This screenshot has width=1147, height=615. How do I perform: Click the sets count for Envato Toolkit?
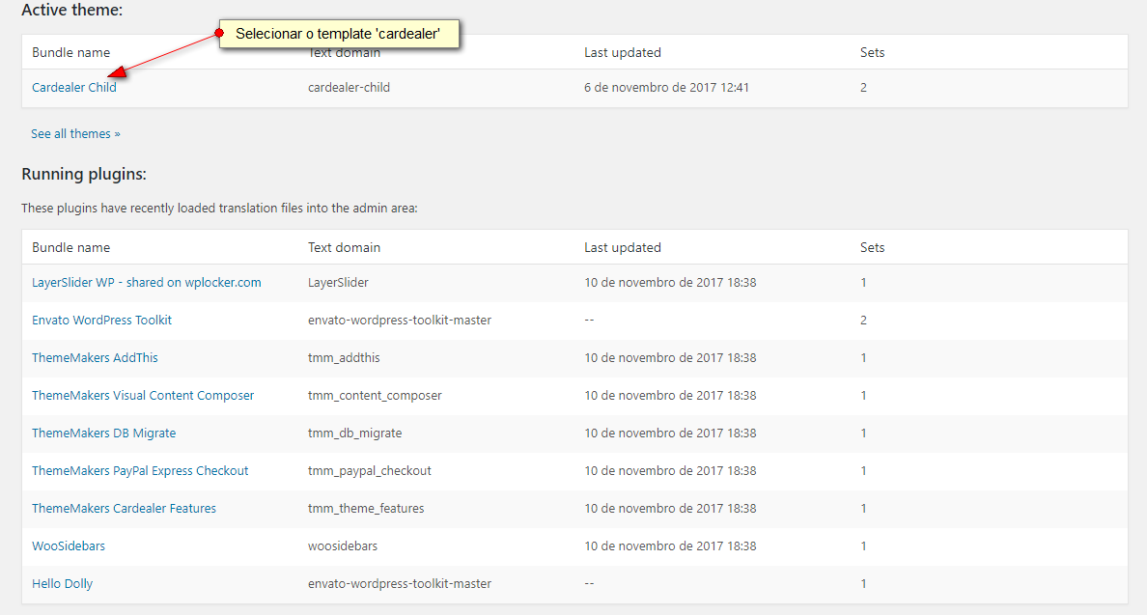click(863, 321)
